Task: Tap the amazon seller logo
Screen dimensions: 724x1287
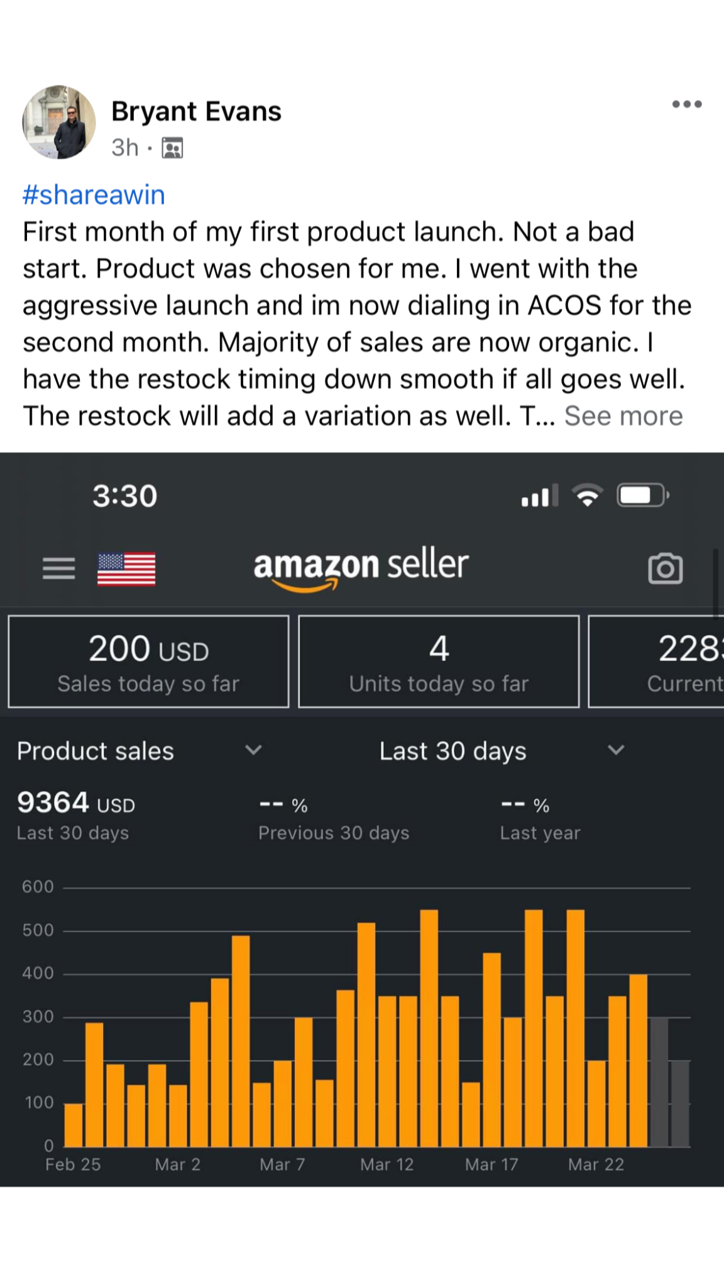Action: click(361, 567)
